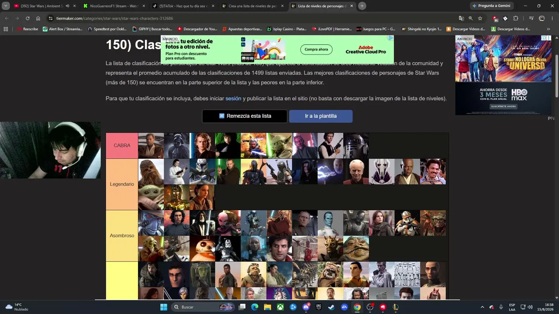Open the apps grid in bookmarks bar
The image size is (559, 314).
6,29
